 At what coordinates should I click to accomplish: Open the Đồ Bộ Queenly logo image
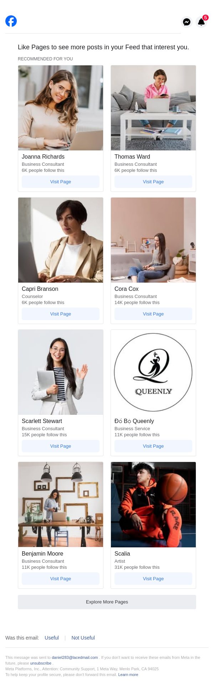click(153, 372)
